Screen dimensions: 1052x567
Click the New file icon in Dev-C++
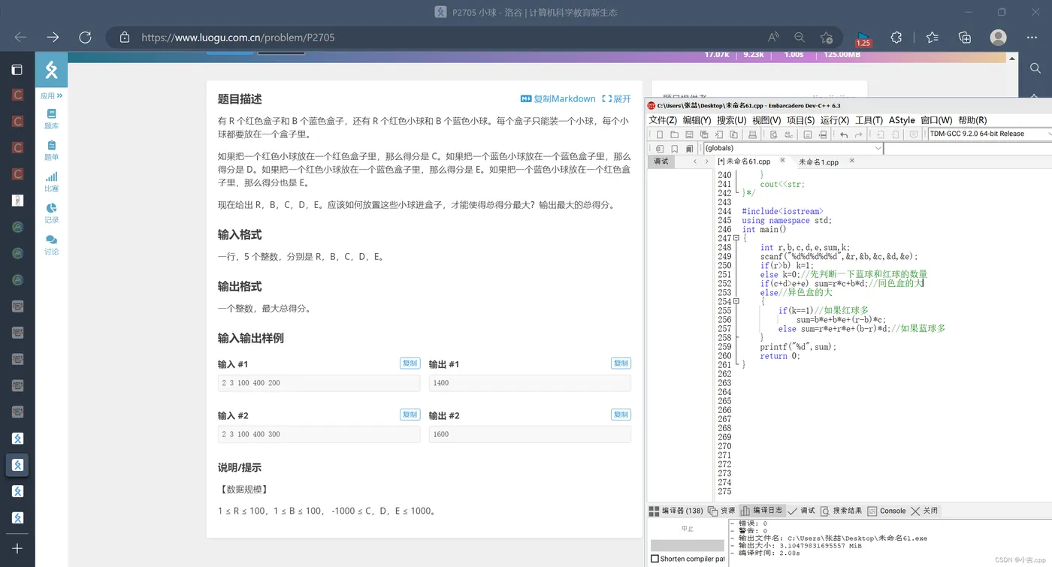(x=659, y=134)
